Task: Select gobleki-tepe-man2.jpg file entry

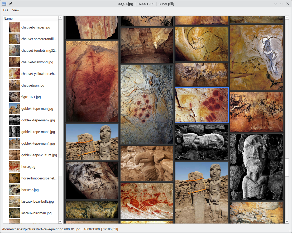Action: (x=38, y=120)
